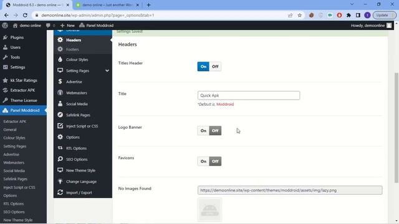The width and height of the screenshot is (399, 224).
Task: Click the Change Language lightbulb icon
Action: click(x=60, y=181)
